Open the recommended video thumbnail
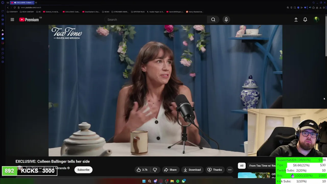The width and height of the screenshot is (327, 184). coord(254,175)
